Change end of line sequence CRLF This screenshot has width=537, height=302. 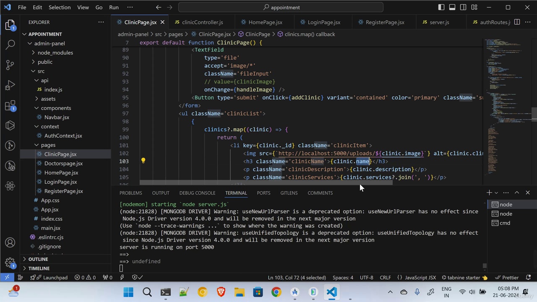[x=385, y=277]
